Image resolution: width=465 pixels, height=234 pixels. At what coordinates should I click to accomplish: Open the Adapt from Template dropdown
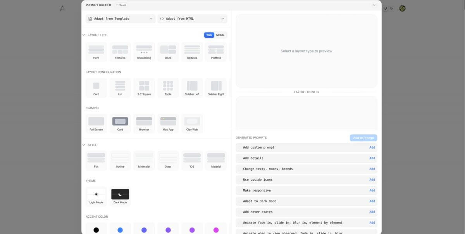point(121,19)
